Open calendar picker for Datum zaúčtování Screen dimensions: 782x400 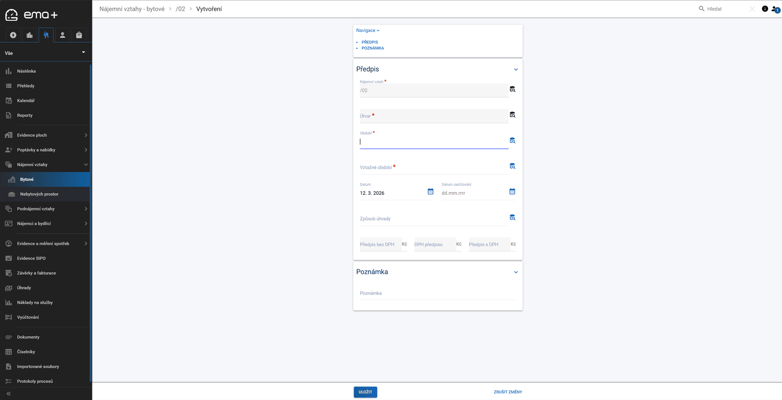click(x=512, y=192)
